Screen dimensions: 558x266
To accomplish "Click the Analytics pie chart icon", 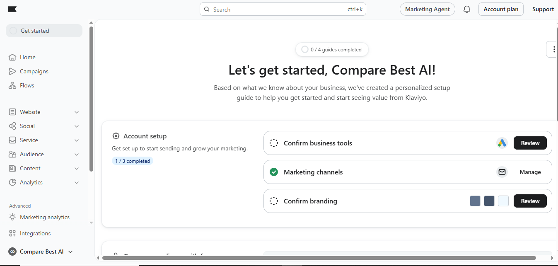I will point(12,182).
